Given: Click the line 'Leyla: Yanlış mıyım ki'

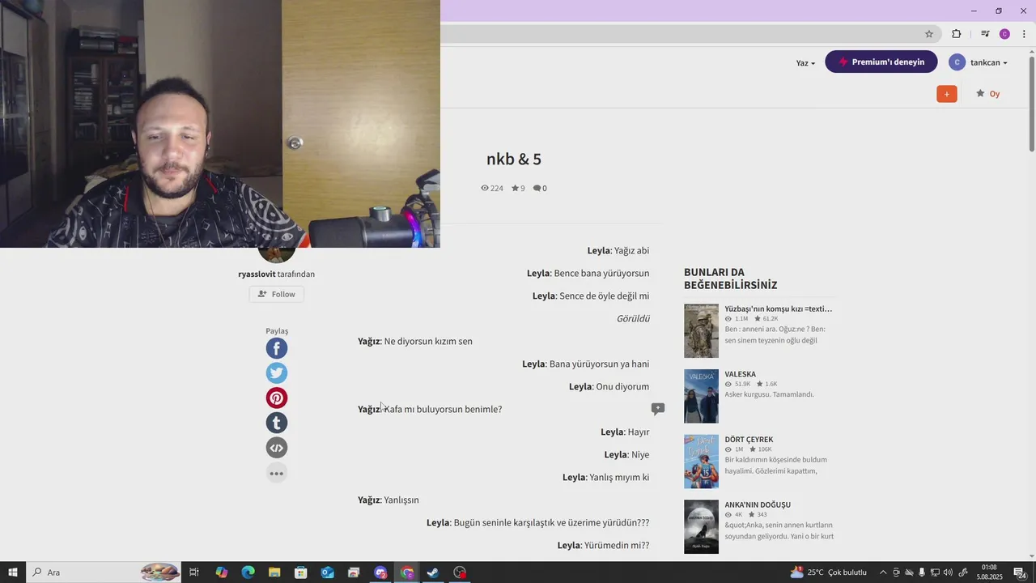Looking at the screenshot, I should [x=606, y=478].
